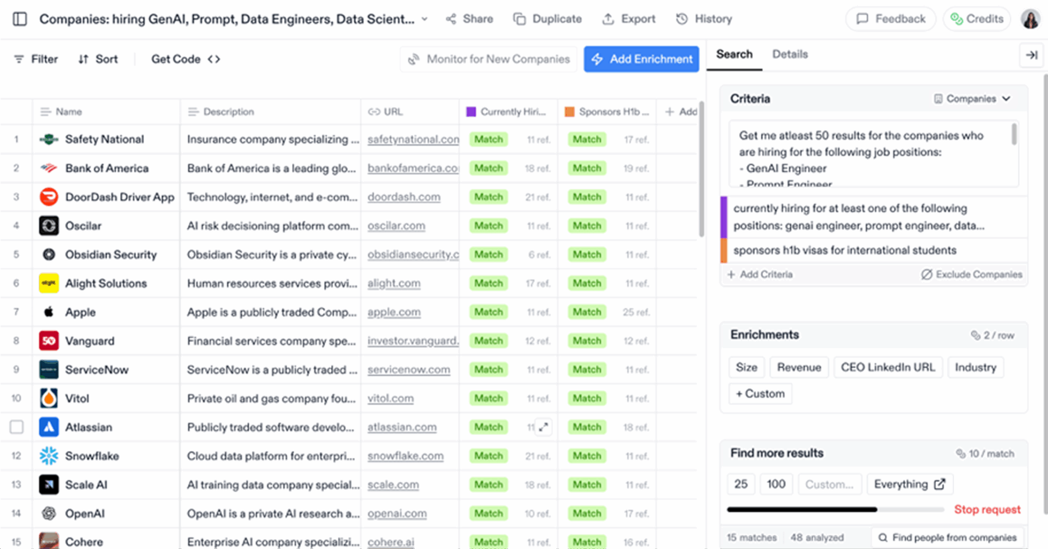
Task: Open the user profile avatar
Action: [x=1031, y=19]
